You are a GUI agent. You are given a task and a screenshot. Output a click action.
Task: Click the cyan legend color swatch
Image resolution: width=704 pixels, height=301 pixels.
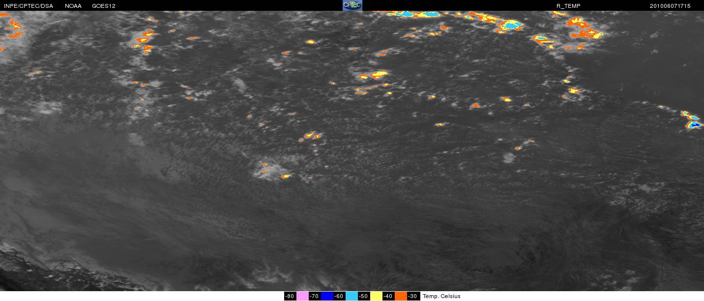click(x=352, y=296)
